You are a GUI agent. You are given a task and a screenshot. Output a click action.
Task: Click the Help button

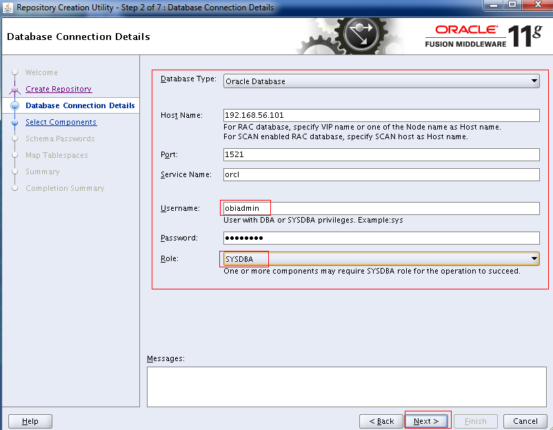pyautogui.click(x=30, y=421)
